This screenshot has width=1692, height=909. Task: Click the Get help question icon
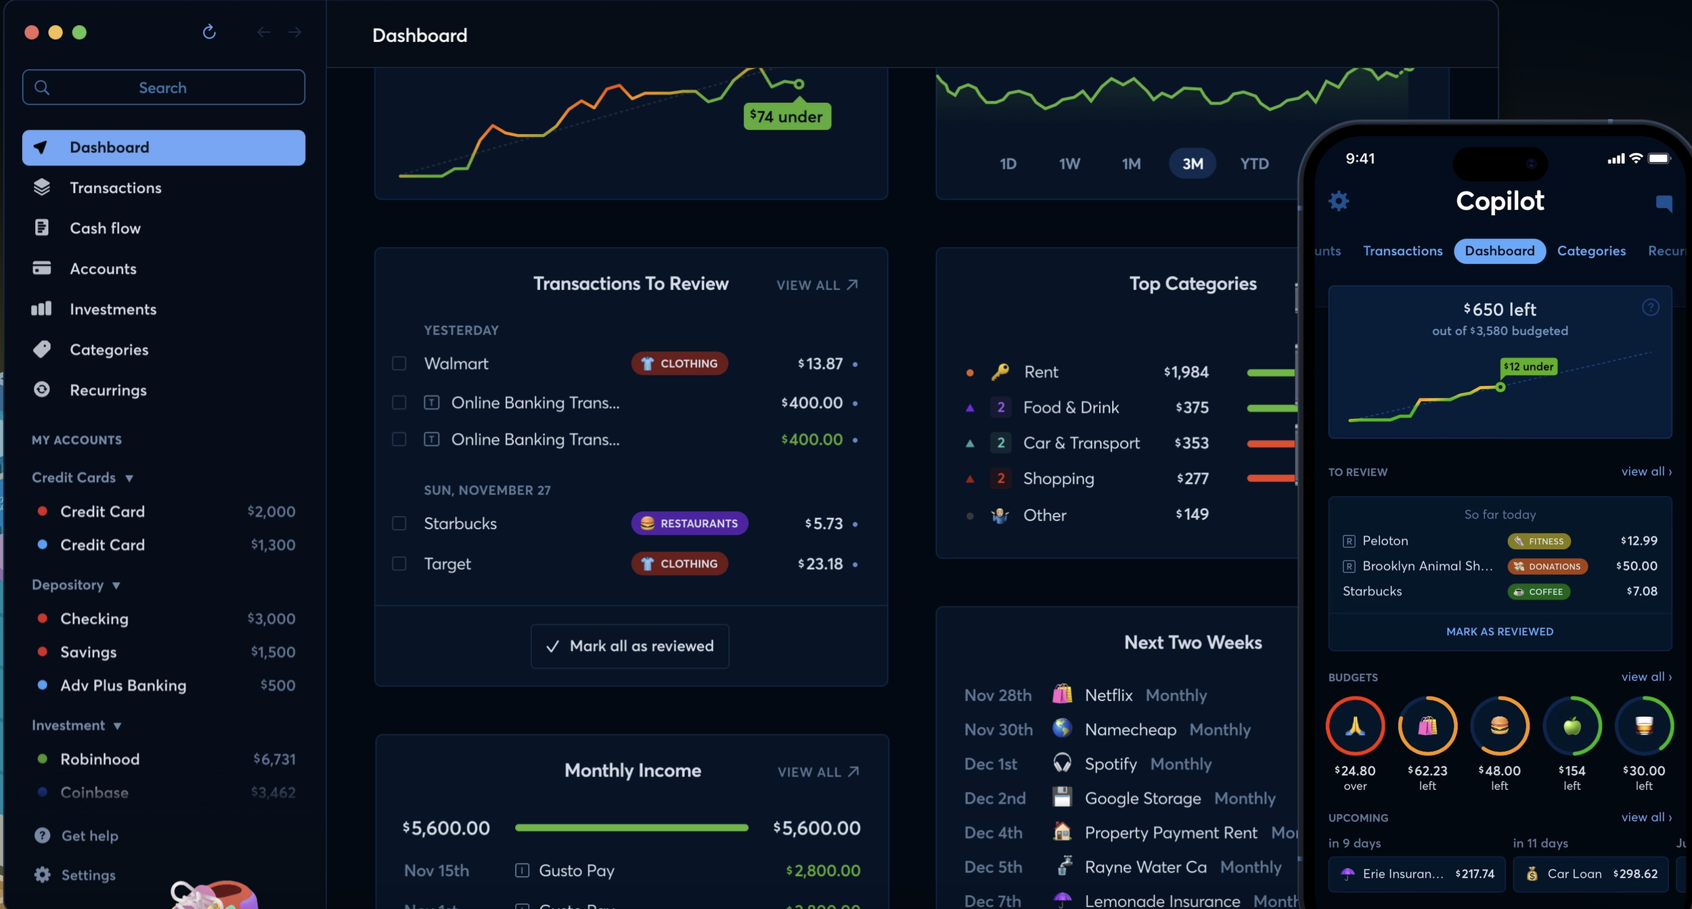coord(42,835)
